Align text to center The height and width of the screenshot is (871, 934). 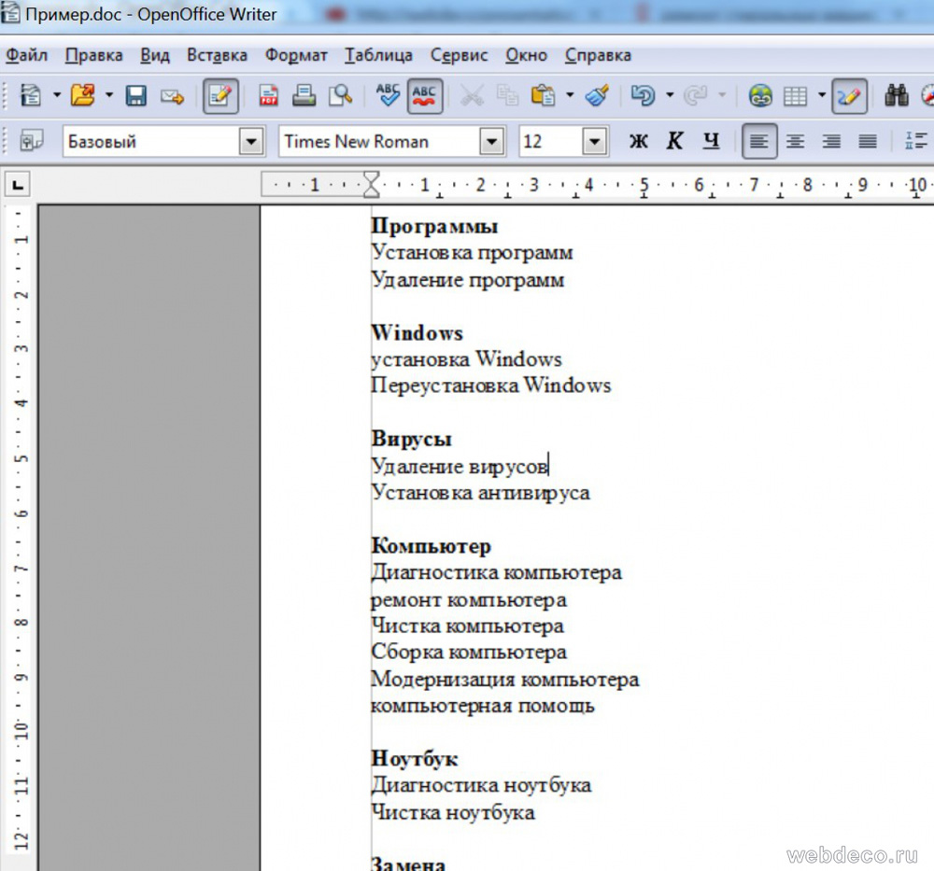pos(795,141)
